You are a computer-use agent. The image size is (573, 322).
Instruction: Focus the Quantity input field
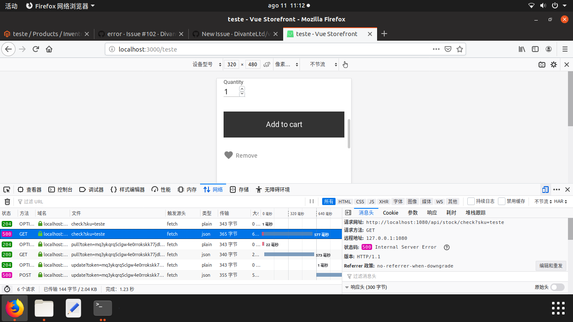[232, 91]
